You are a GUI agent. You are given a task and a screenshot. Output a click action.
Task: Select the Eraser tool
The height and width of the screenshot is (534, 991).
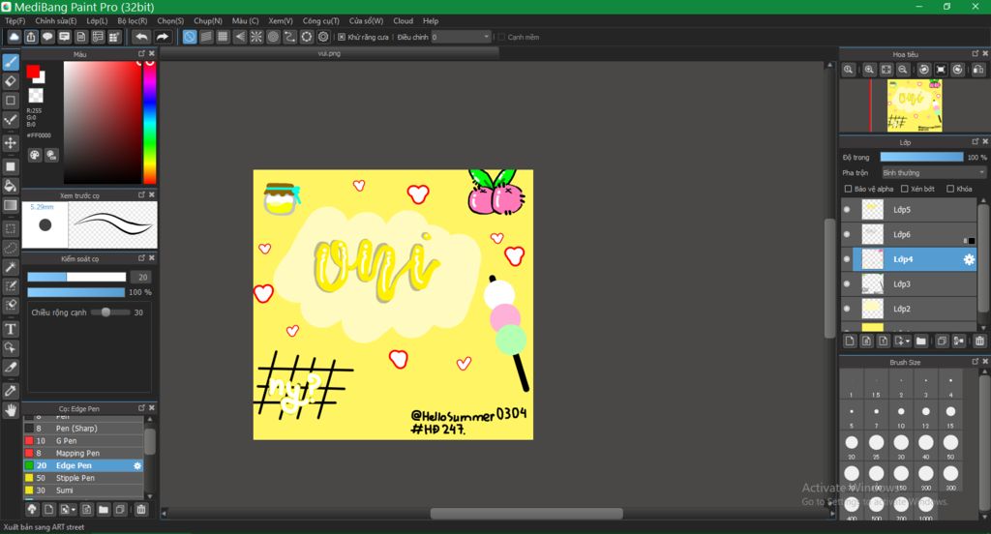pos(11,81)
